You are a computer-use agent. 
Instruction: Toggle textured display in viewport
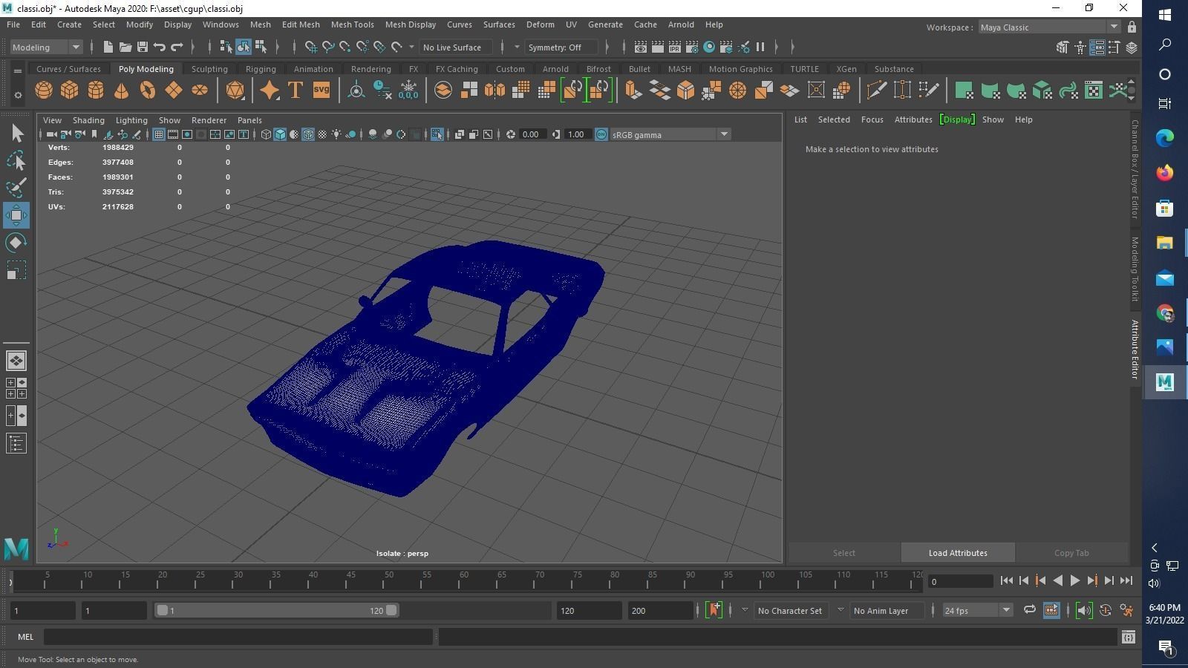322,134
